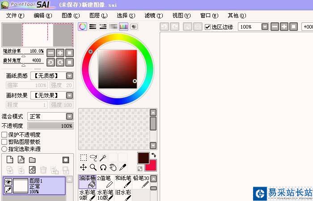Select the rotate view tool

[x=103, y=167]
